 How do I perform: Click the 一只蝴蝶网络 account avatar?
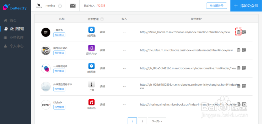[x=46, y=68]
